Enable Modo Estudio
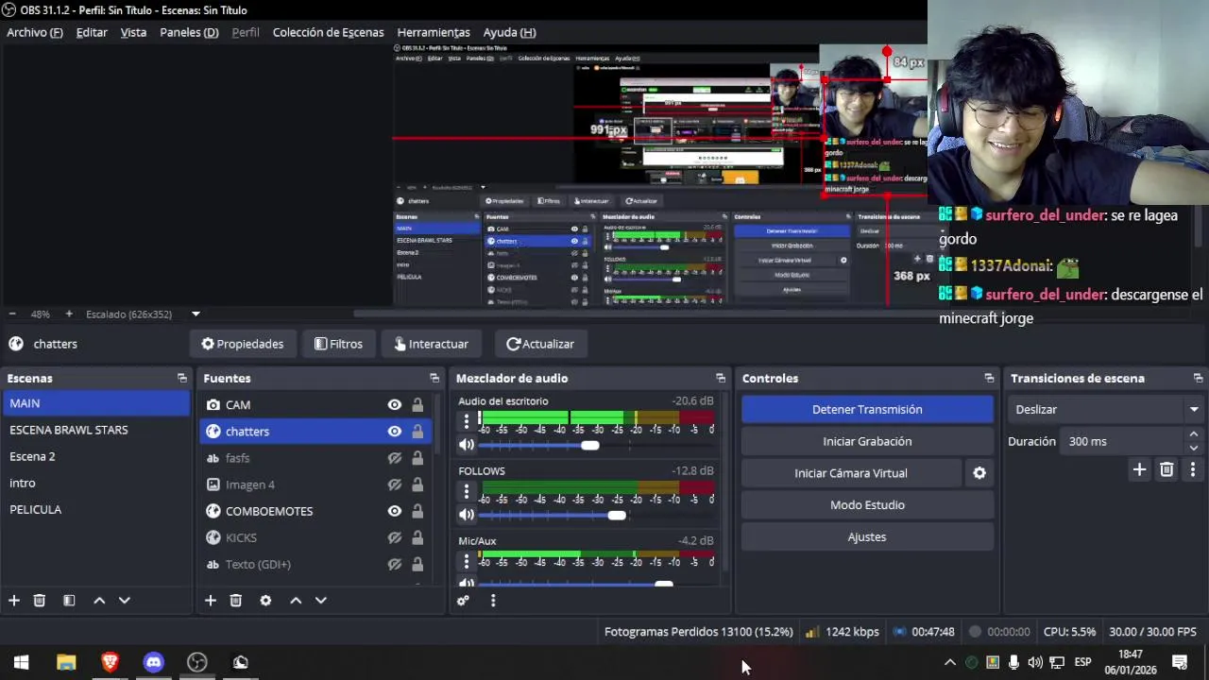1209x680 pixels. [x=867, y=504]
